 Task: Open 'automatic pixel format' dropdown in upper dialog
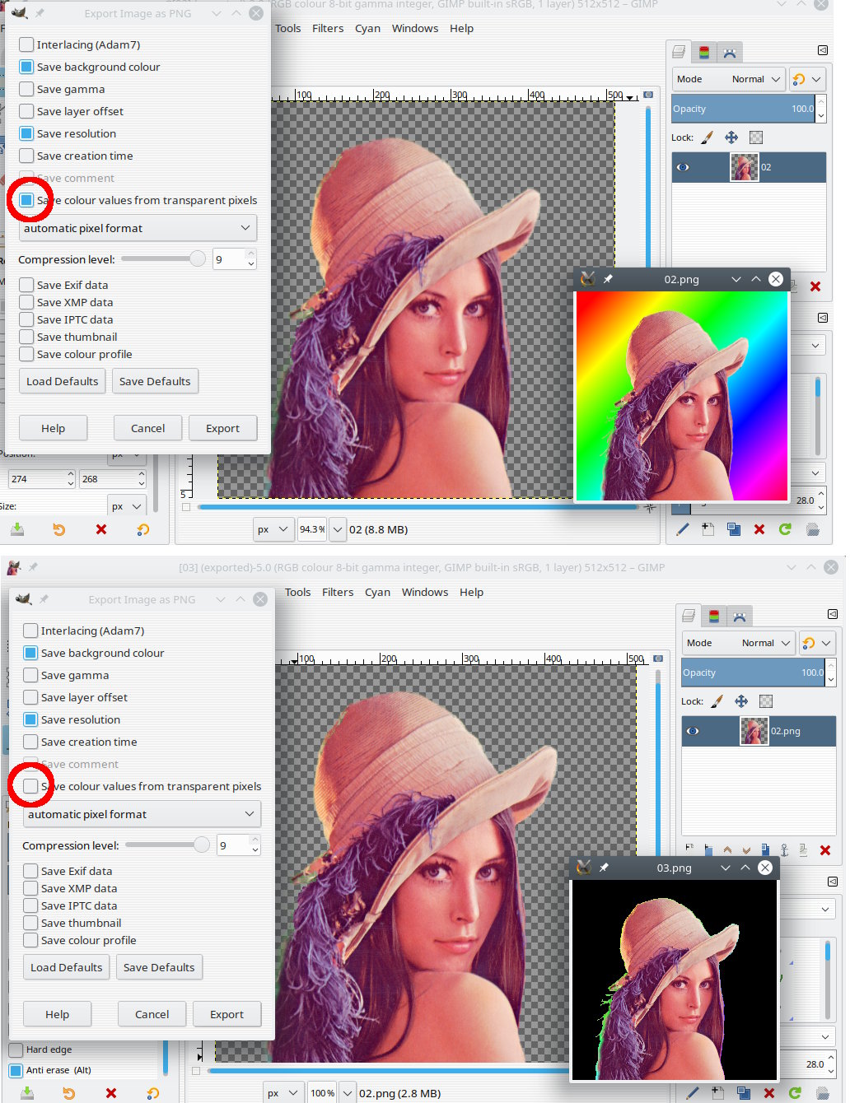pos(138,228)
